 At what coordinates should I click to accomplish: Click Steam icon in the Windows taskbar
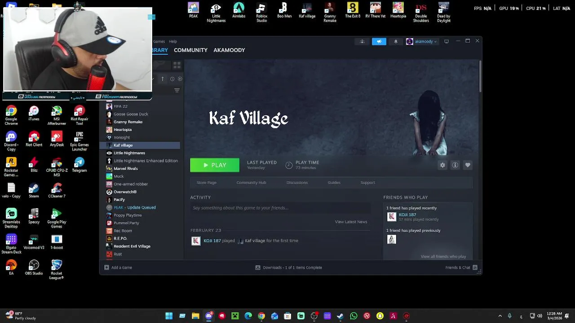point(341,316)
